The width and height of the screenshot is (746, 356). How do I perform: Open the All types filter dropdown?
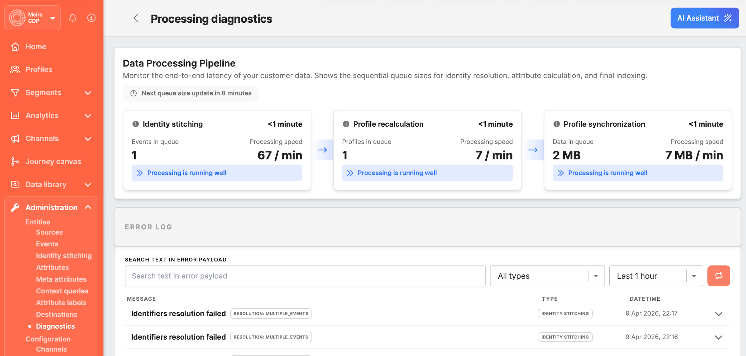pos(547,276)
